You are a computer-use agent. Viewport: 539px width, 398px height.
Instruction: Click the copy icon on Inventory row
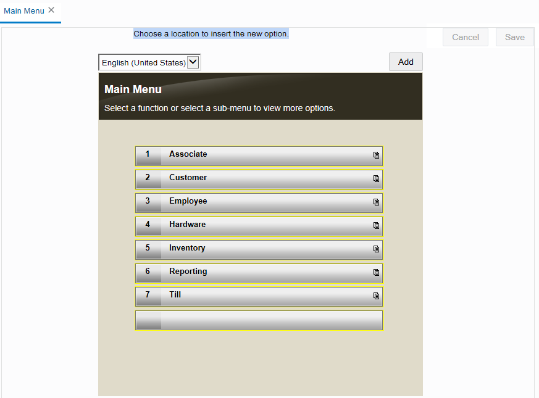click(376, 249)
